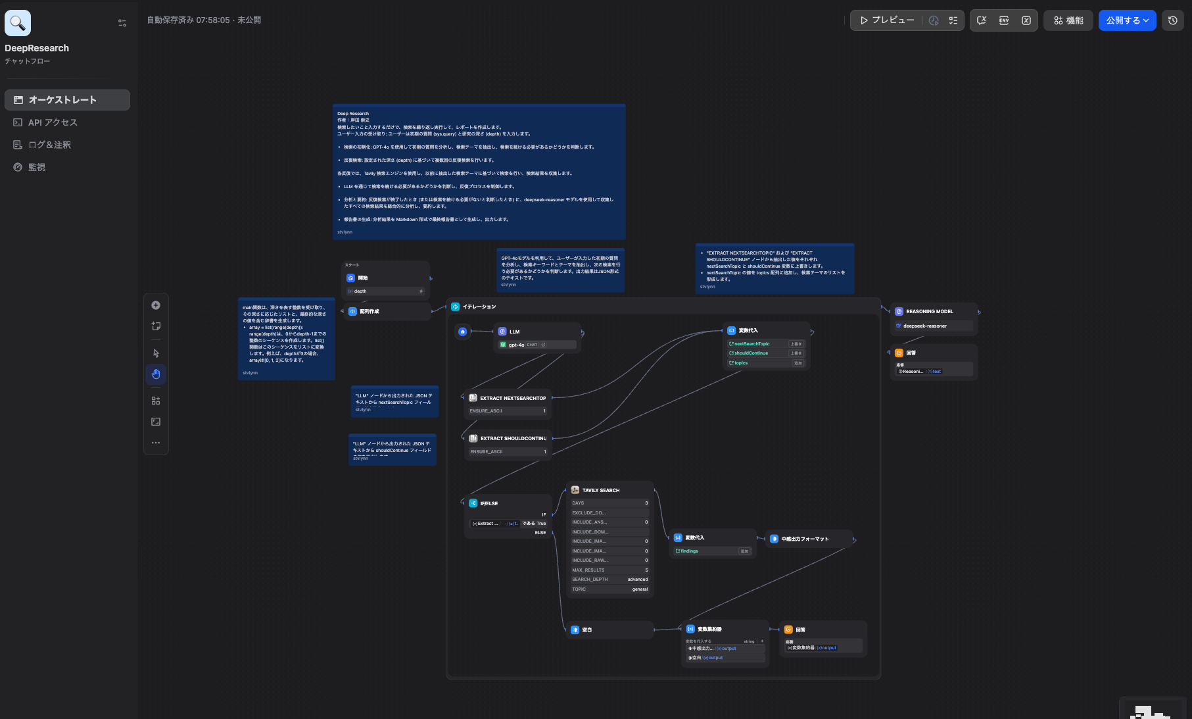1192x719 pixels.
Task: Open the string type dropdown in 変数集約器
Action: click(x=749, y=641)
